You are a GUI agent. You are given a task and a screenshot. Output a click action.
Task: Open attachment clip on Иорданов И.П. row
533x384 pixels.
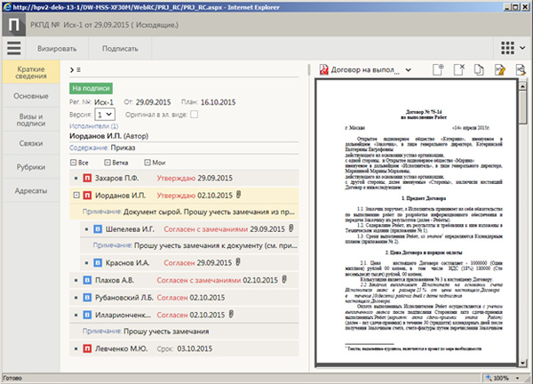point(238,195)
